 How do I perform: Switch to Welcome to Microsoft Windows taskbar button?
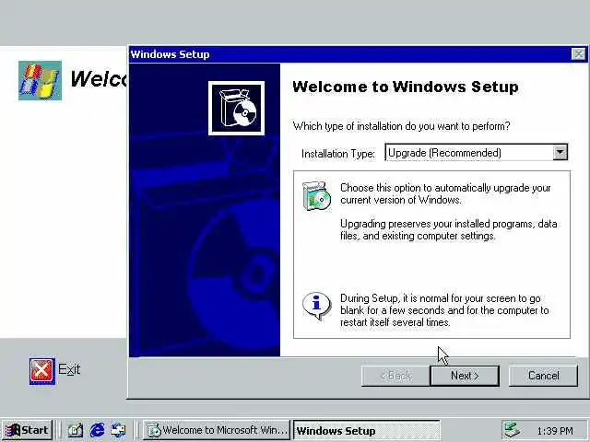pos(217,430)
